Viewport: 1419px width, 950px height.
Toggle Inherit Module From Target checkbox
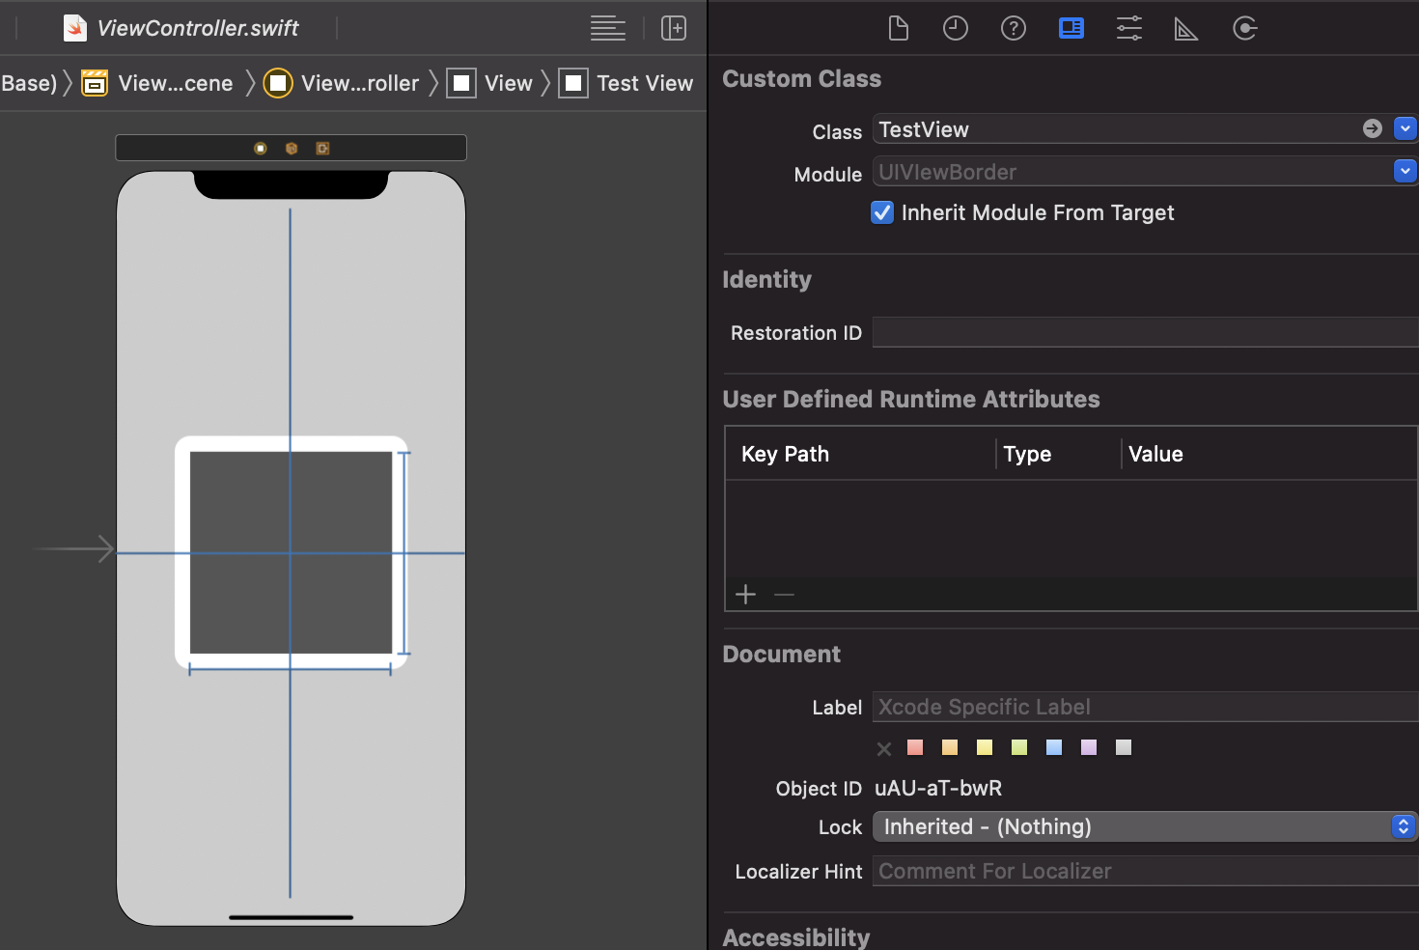(882, 212)
